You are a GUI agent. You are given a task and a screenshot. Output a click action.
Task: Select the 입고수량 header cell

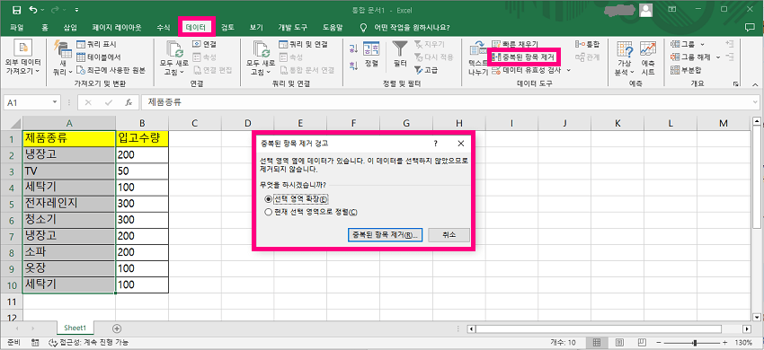142,138
